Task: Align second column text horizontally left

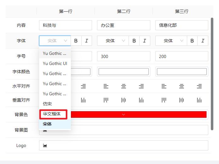Action: 106,86
